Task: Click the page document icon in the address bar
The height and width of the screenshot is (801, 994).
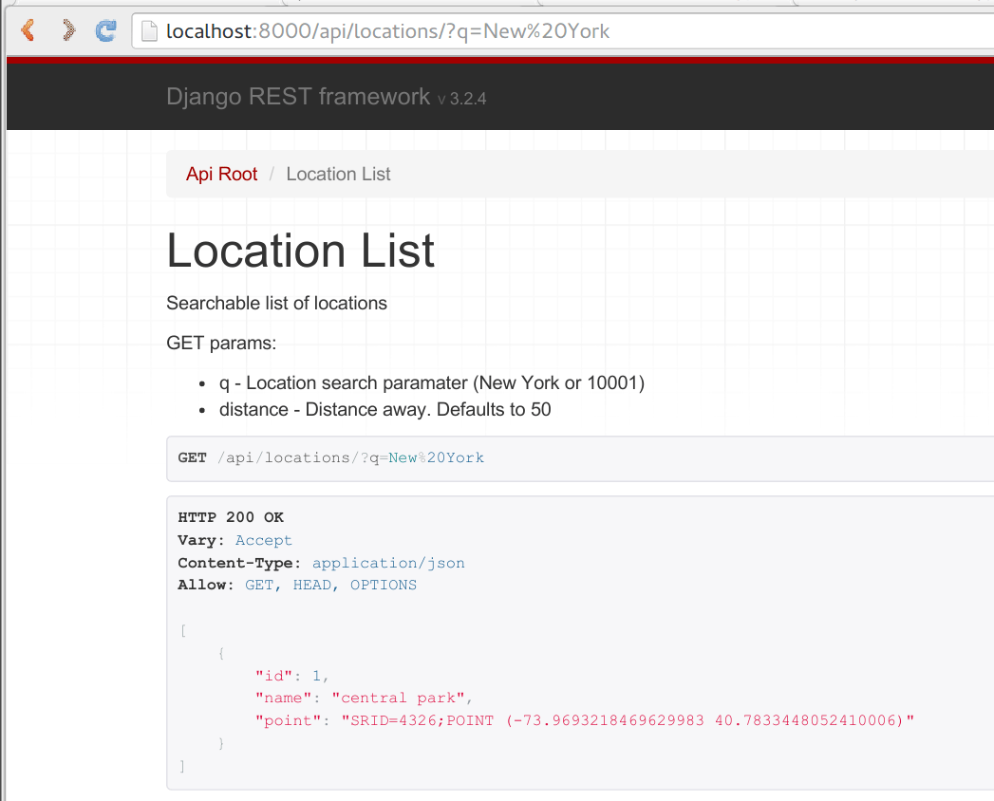Action: point(148,30)
